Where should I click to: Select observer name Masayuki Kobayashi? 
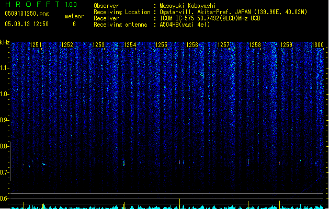click(188, 6)
